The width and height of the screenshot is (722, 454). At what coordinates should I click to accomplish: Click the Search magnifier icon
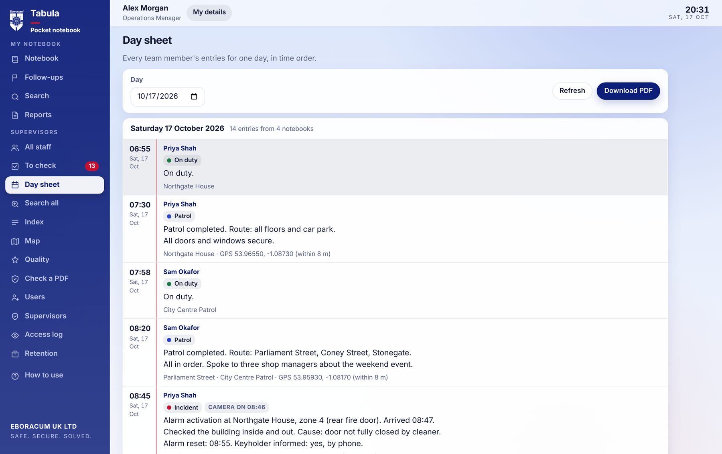tap(15, 97)
